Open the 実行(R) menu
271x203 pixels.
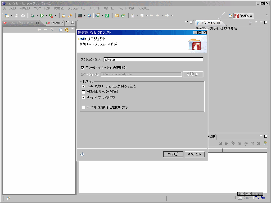tap(109, 8)
